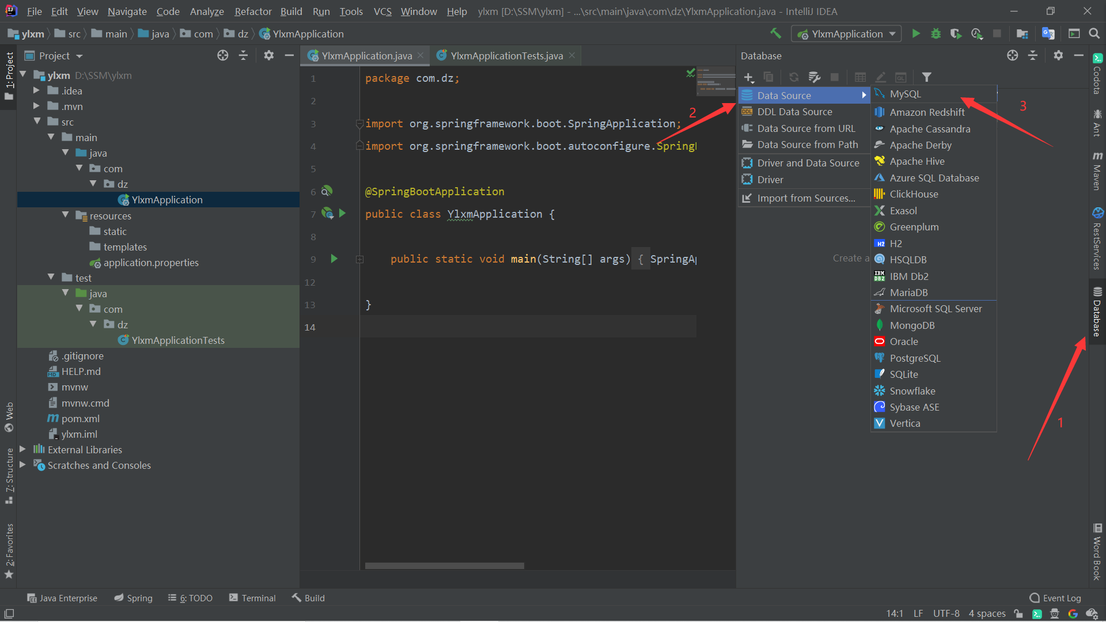Viewport: 1106px width, 622px height.
Task: Click the synchronize/refresh icon in Database toolbar
Action: (x=793, y=77)
